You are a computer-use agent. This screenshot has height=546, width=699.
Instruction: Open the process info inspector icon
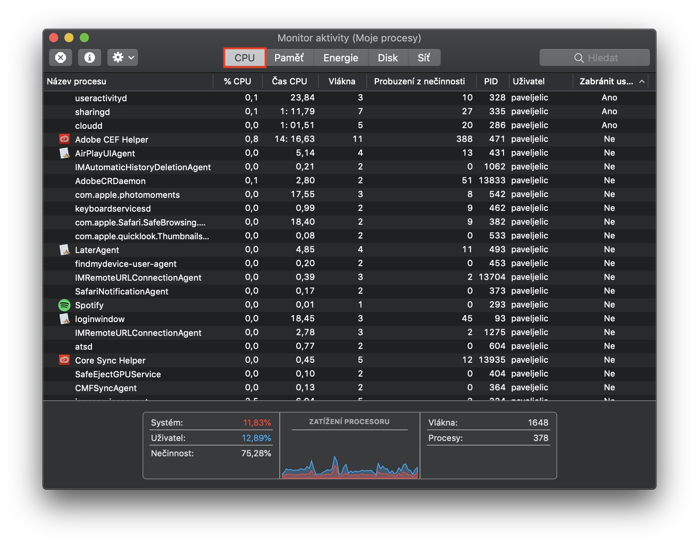pos(89,58)
